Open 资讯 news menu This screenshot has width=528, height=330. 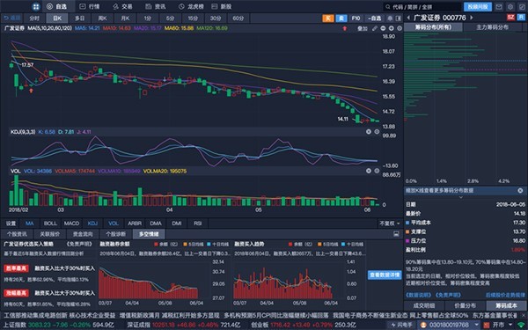pyautogui.click(x=156, y=6)
